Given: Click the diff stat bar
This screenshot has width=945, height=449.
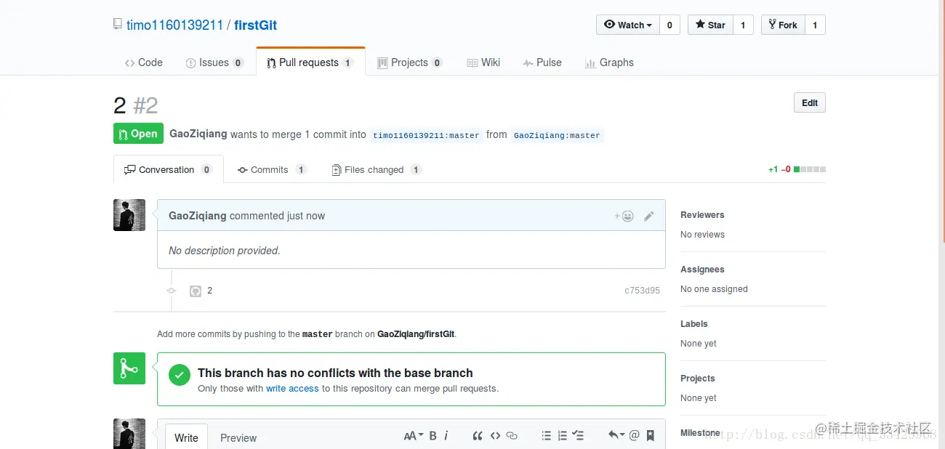Looking at the screenshot, I should tap(809, 169).
